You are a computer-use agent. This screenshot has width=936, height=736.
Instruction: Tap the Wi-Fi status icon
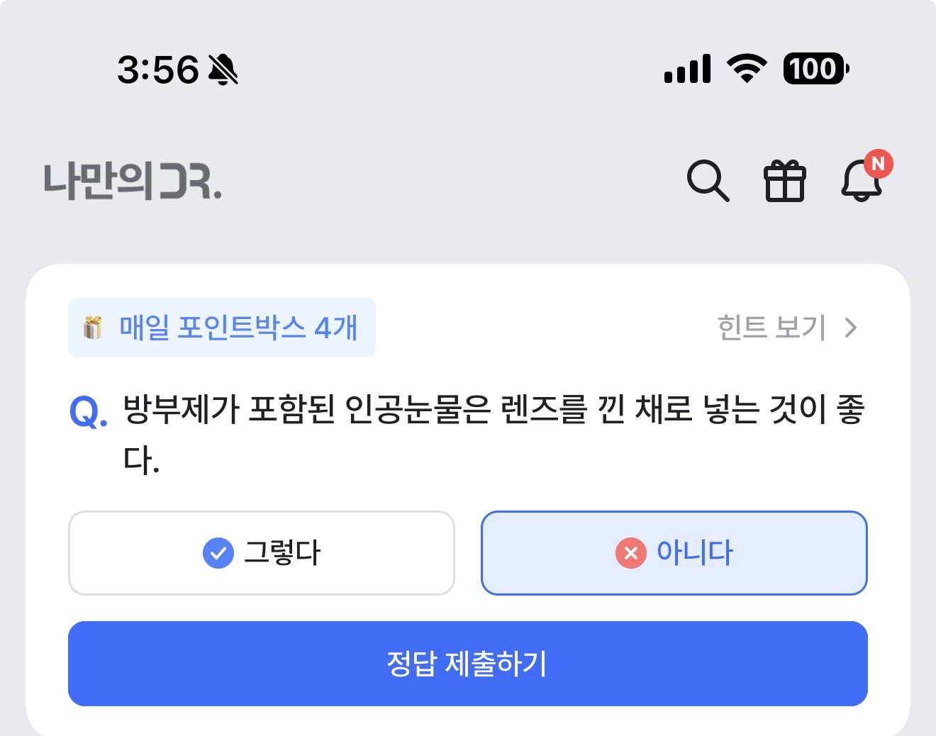747,69
